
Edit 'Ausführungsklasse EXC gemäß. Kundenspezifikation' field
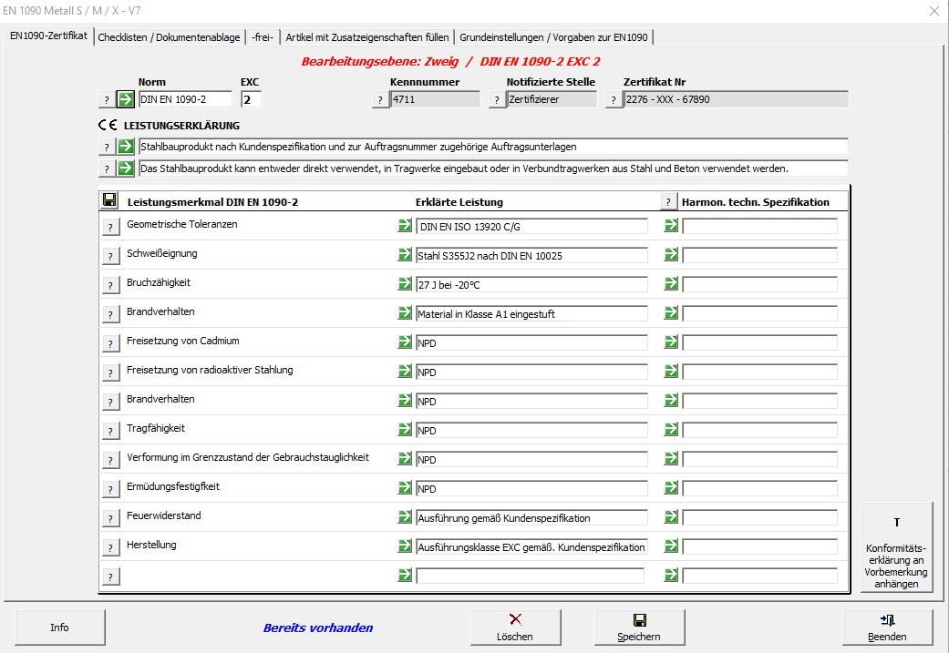pyautogui.click(x=532, y=547)
